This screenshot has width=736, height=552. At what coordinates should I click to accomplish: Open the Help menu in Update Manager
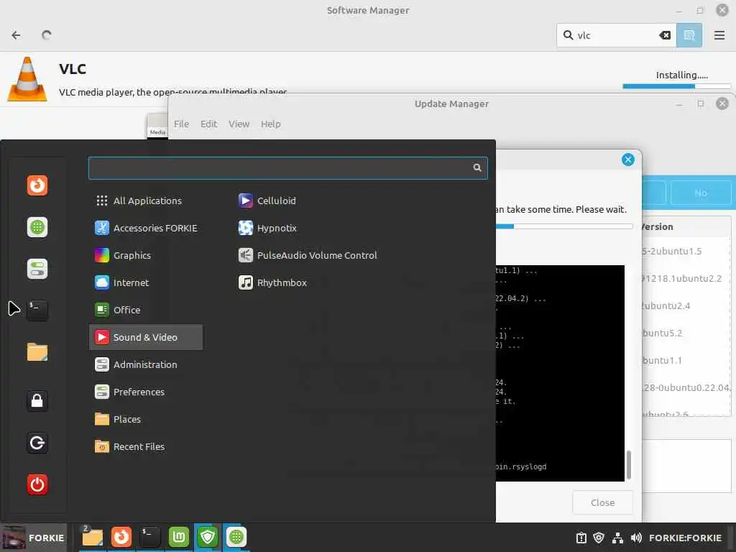[271, 124]
